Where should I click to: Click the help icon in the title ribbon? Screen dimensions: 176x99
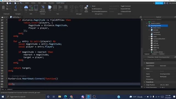164,3
